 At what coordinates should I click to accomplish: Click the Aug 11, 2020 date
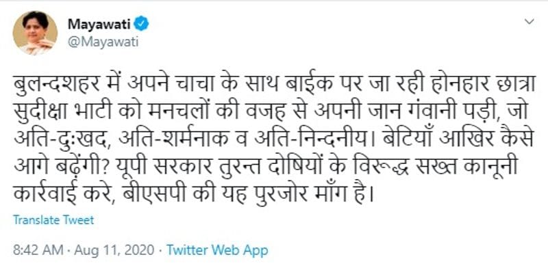[113, 250]
